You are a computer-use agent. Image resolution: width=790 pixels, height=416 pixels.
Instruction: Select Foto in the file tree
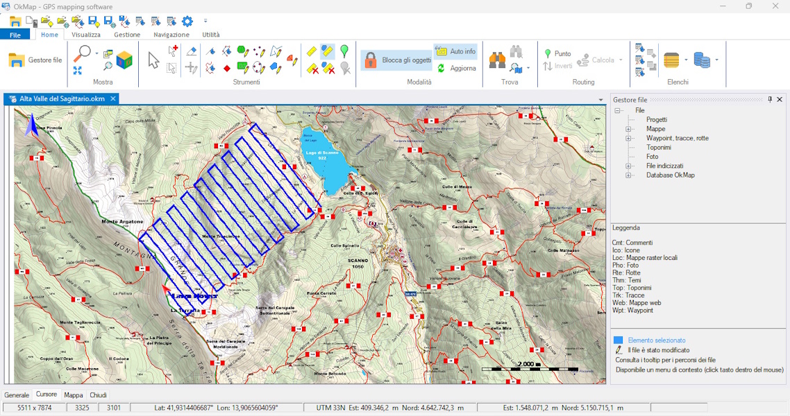click(x=652, y=157)
